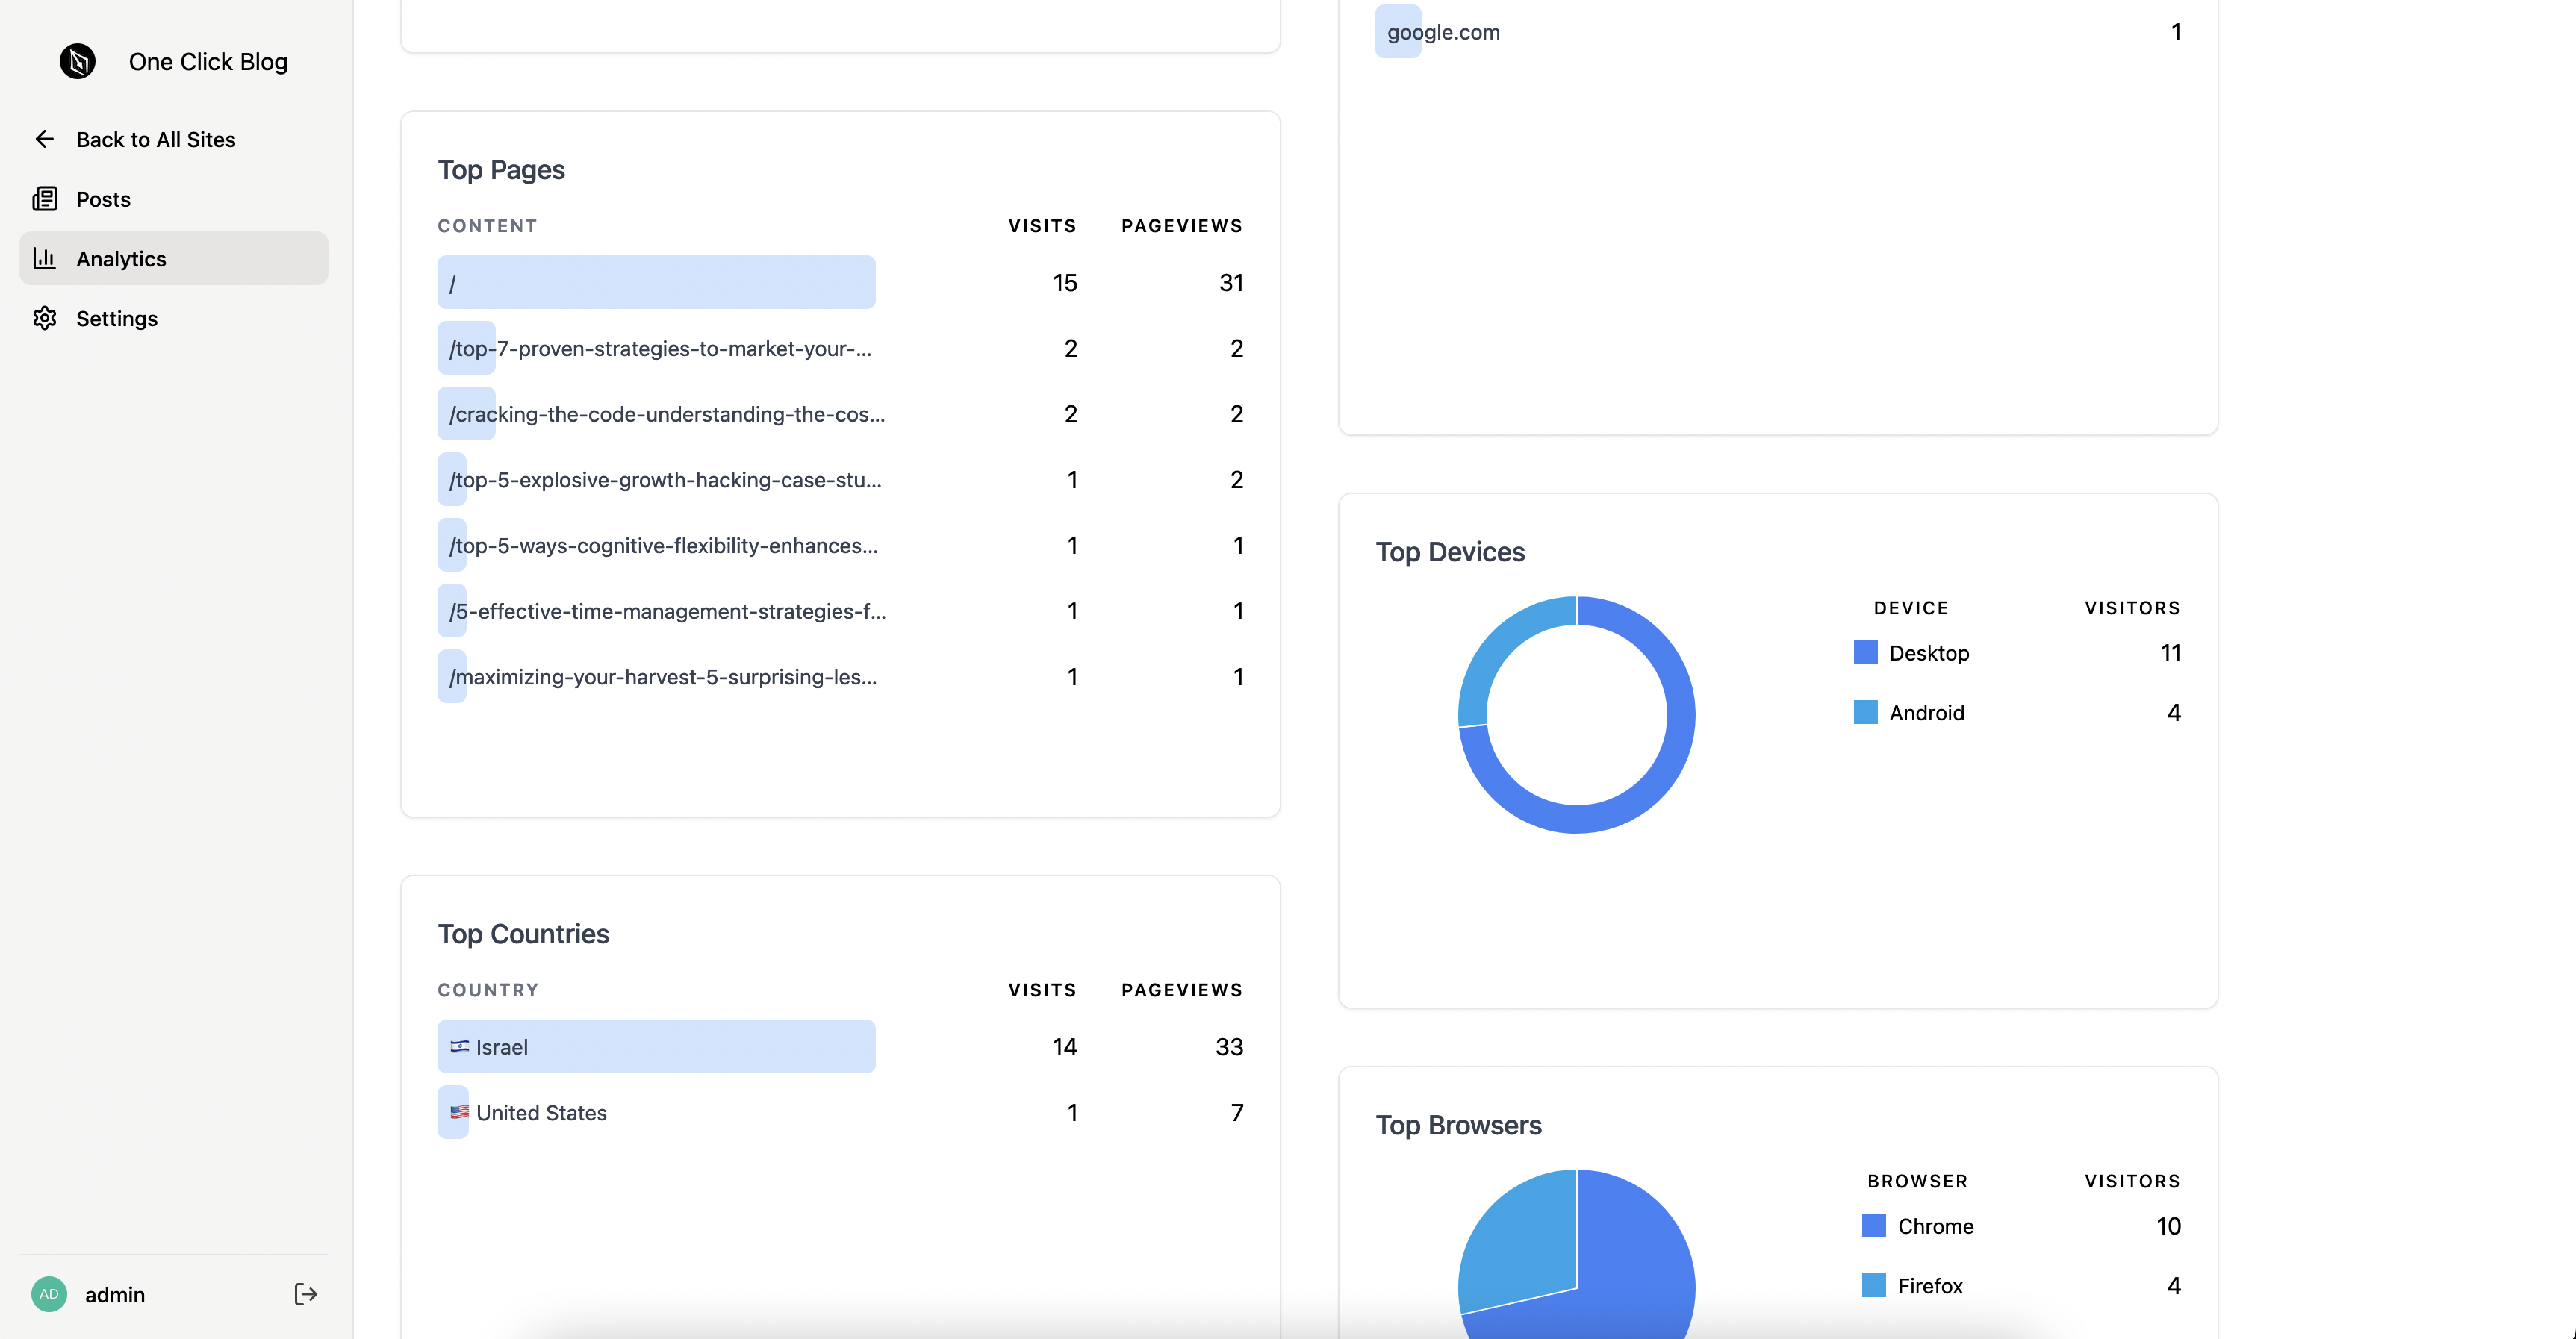Click the United States flag icon

coord(459,1112)
